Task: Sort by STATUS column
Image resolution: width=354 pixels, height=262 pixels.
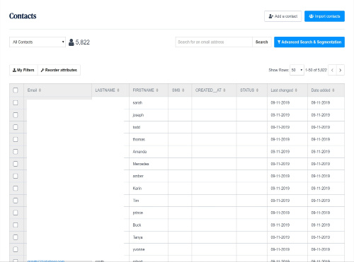Action: click(249, 90)
